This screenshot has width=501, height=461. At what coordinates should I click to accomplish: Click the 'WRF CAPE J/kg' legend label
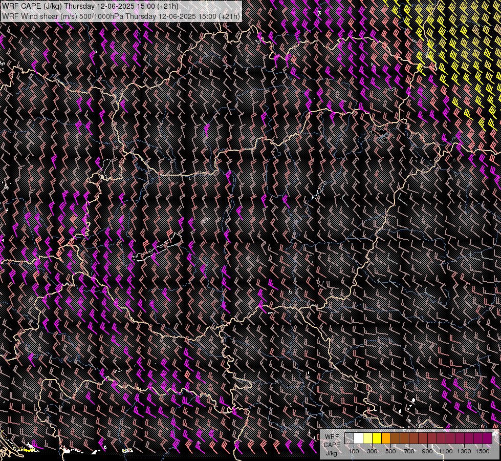point(332,445)
